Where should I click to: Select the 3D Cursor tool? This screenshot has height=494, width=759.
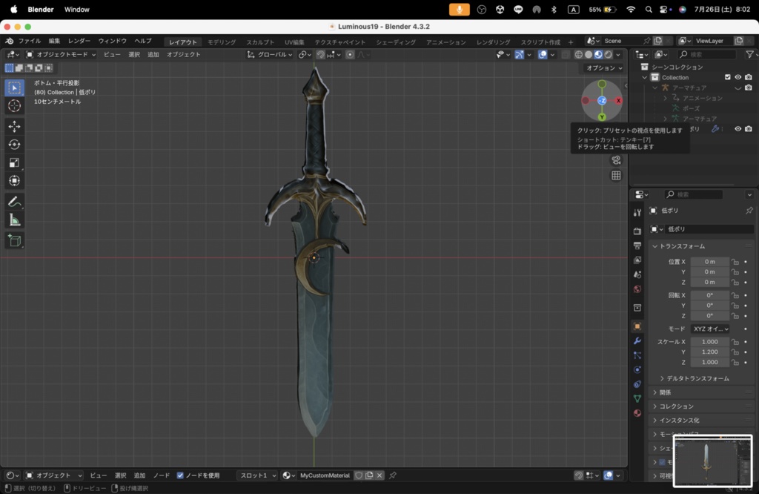(x=14, y=106)
